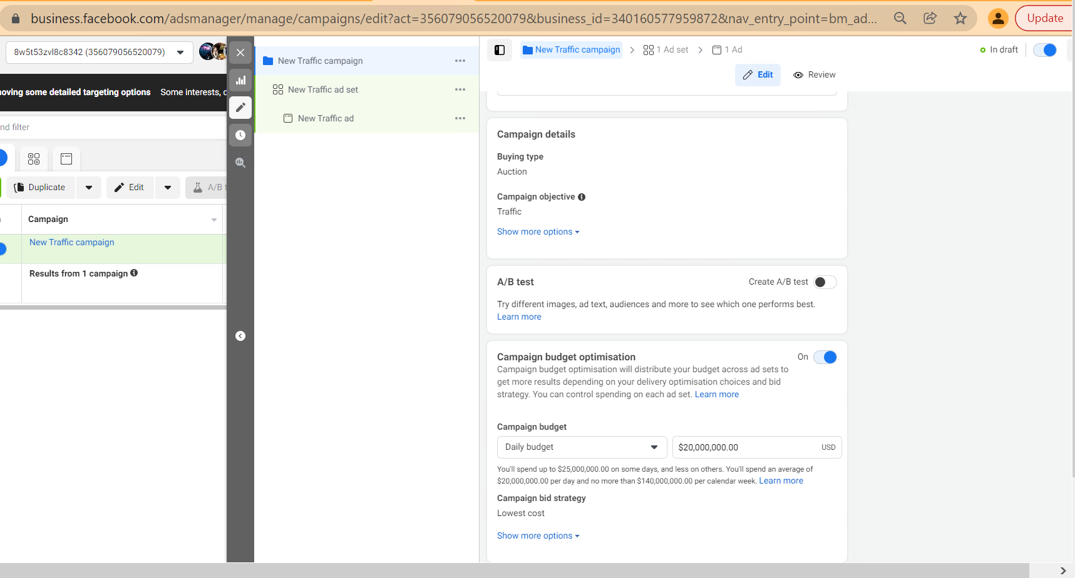
Task: Click the 'Auction' buying type value
Action: [x=512, y=171]
